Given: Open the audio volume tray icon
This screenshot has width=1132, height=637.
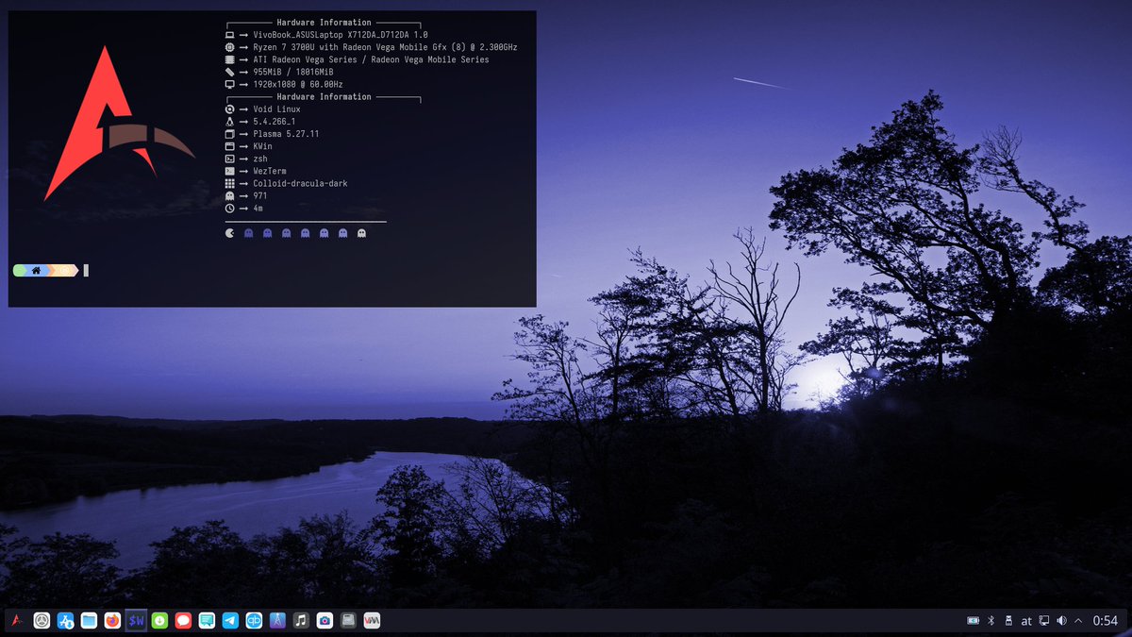Looking at the screenshot, I should click(1062, 621).
